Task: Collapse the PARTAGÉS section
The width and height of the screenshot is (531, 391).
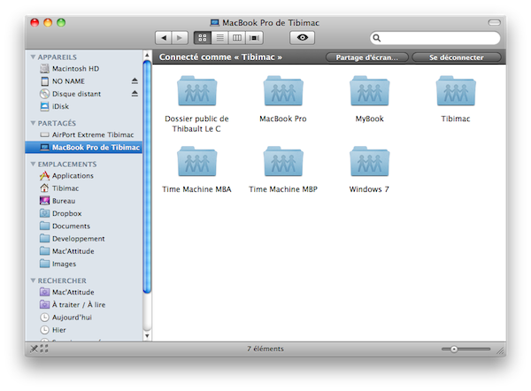Action: click(x=33, y=123)
